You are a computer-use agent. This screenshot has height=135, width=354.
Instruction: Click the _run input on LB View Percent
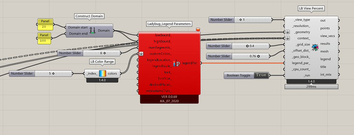pyautogui.click(x=307, y=75)
